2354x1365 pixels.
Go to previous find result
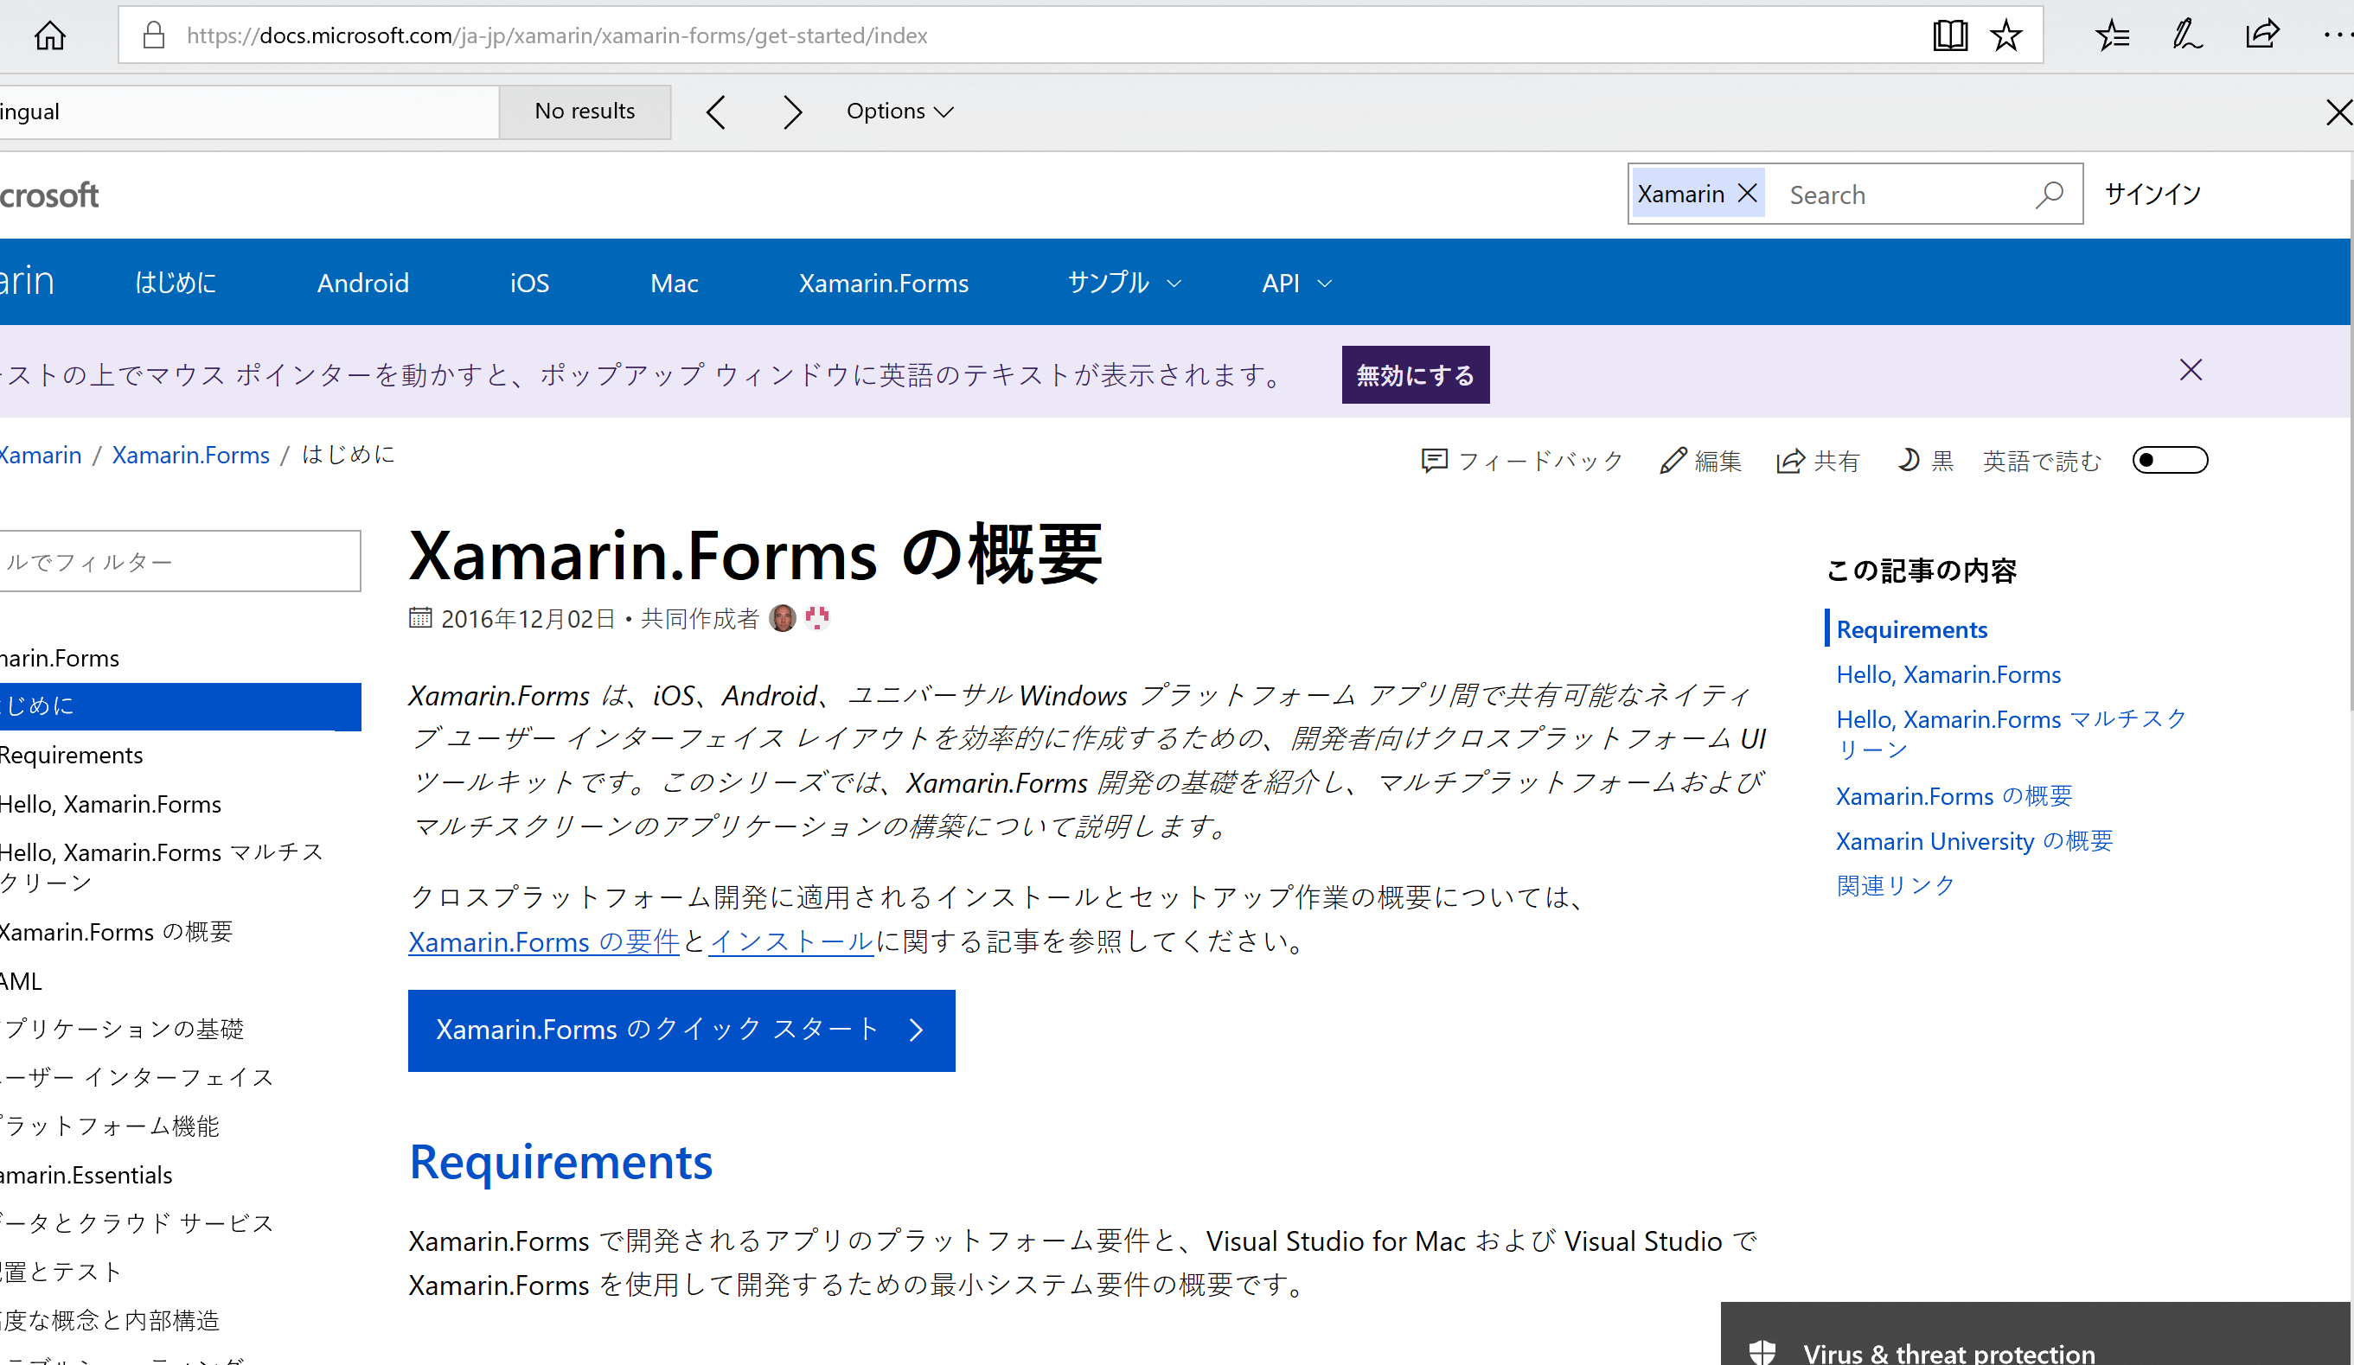716,112
